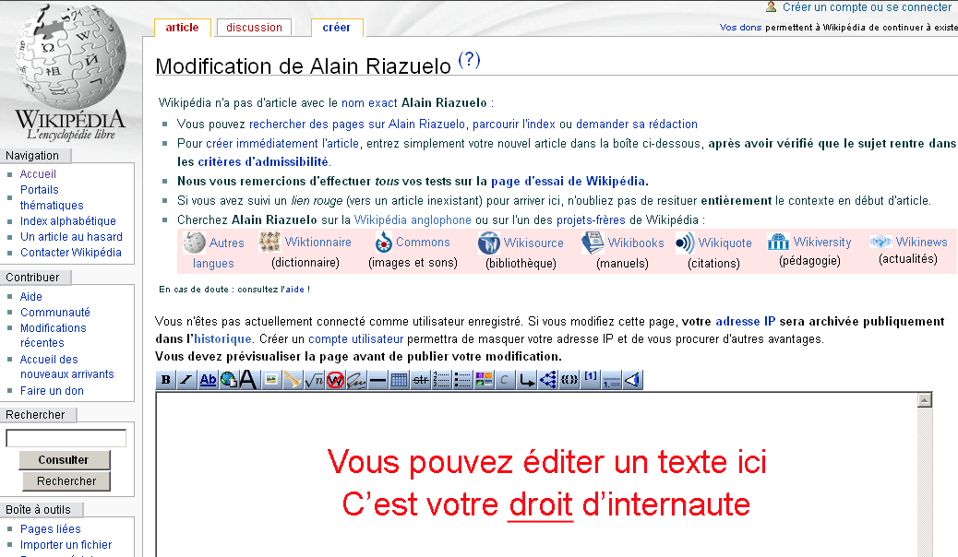Screen dimensions: 958x557
Task: Follow the 'demander sa rédaction' link
Action: point(637,124)
